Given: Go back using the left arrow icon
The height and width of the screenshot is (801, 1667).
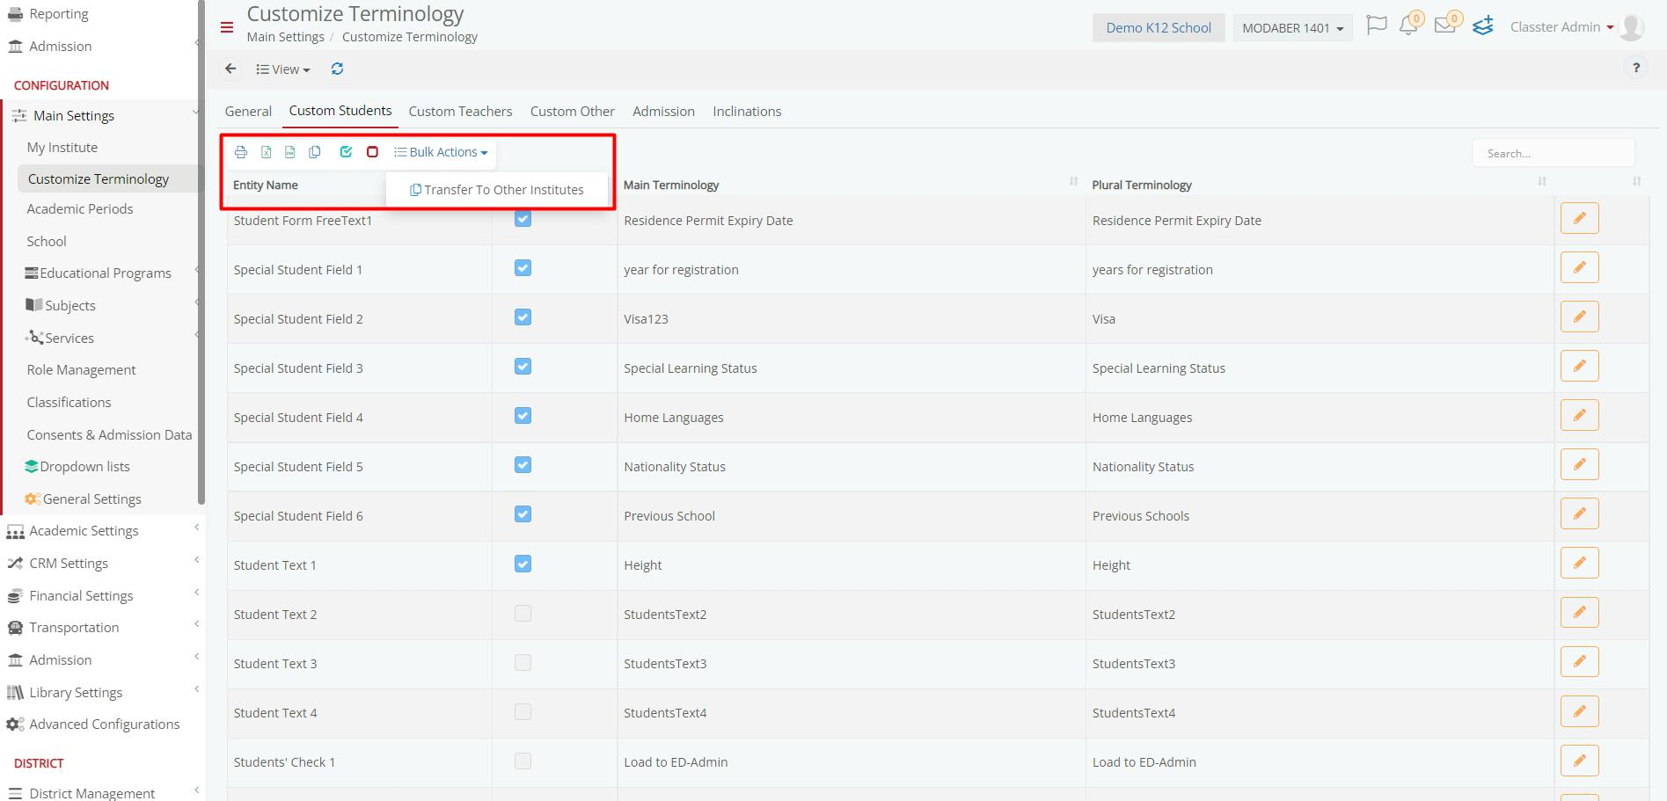Looking at the screenshot, I should coord(230,69).
